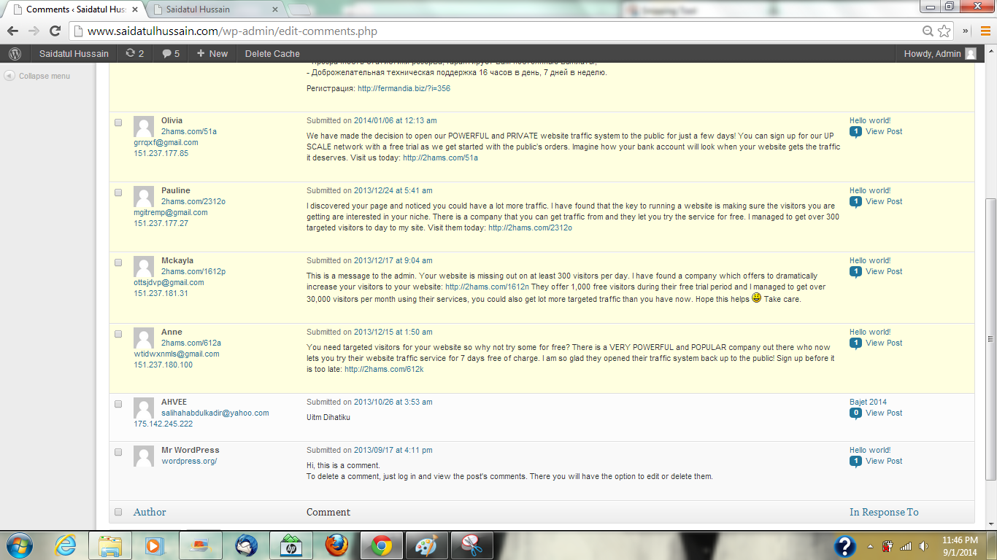997x560 pixels.
Task: Click Olivia's comment count bubble
Action: [855, 132]
